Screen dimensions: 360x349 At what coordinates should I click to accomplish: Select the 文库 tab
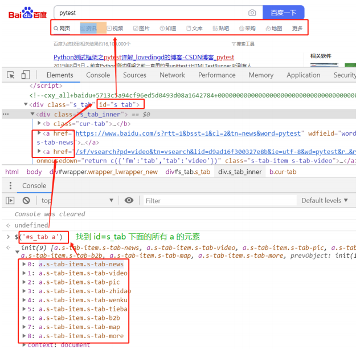point(194,29)
